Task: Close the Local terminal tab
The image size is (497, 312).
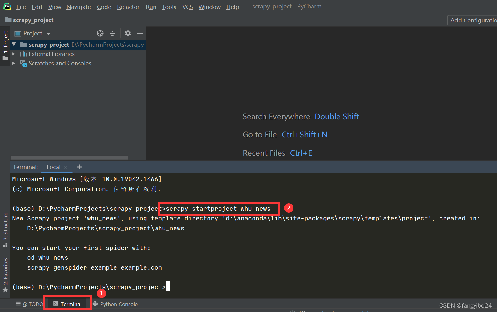Action: pyautogui.click(x=66, y=167)
